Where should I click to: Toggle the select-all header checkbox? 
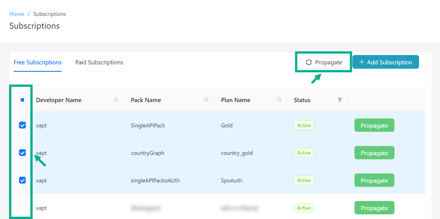[22, 100]
